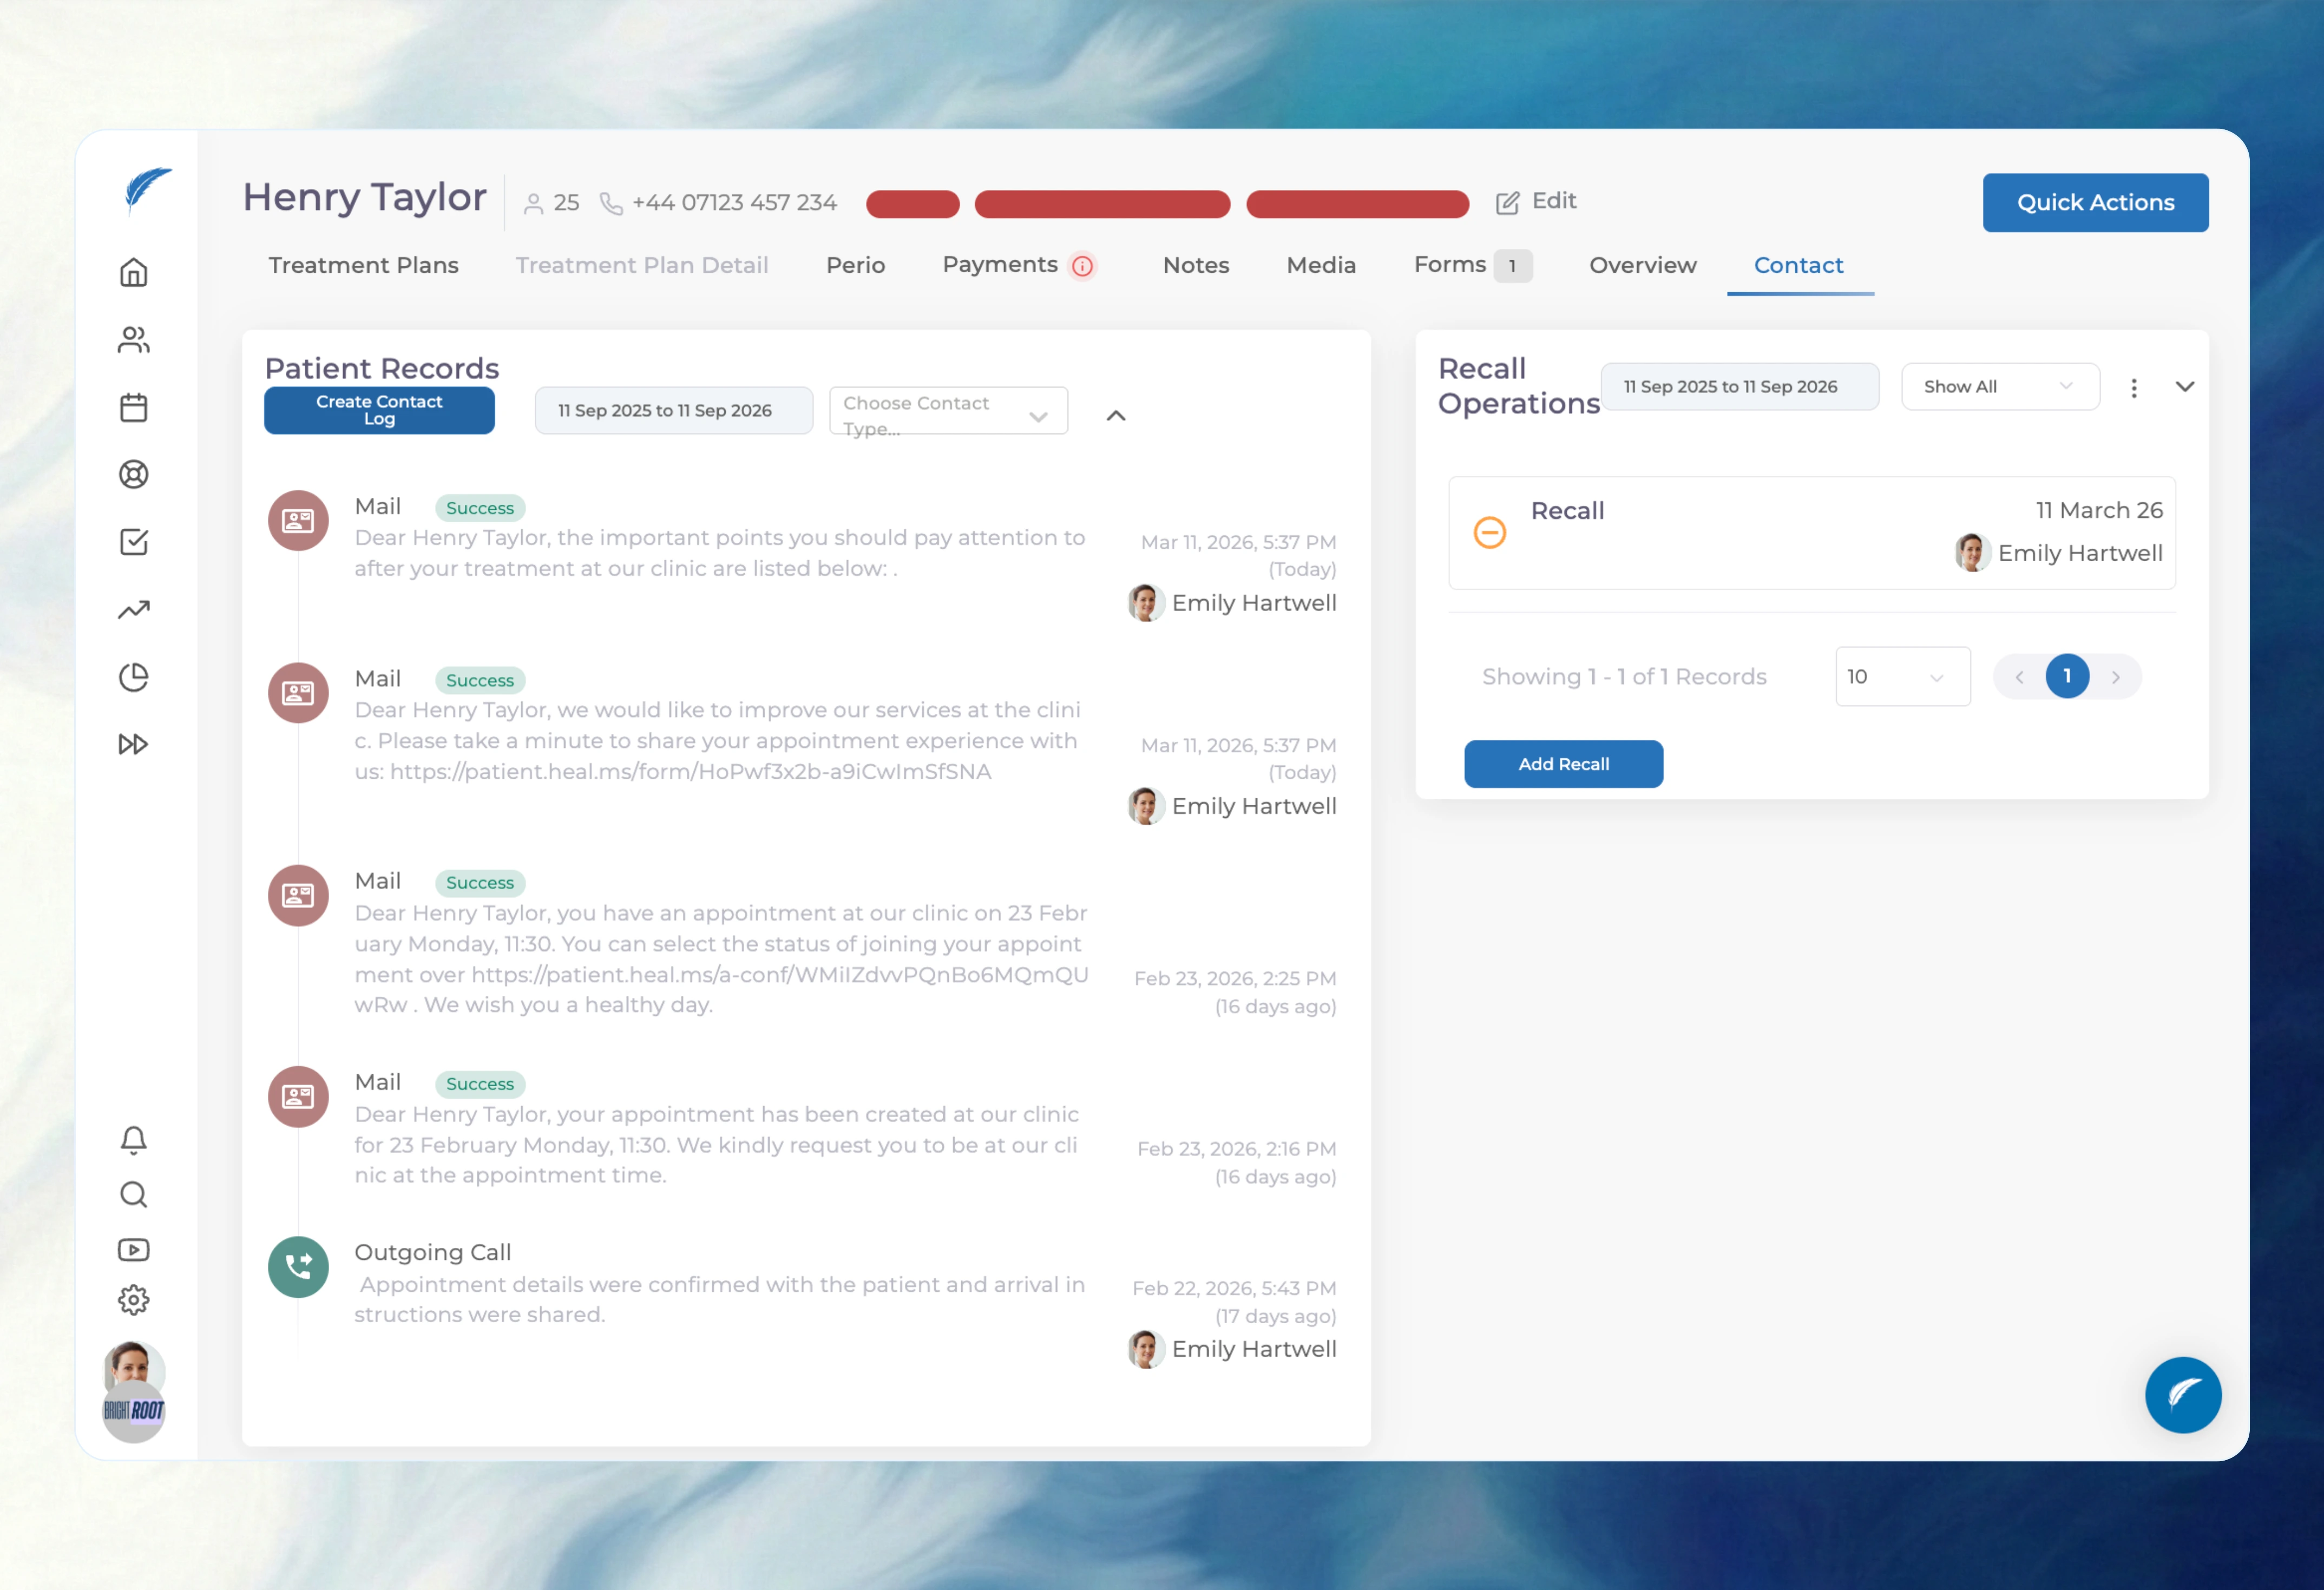Open the search icon in the sidebar
Screen dimensions: 2324x1590
click(x=133, y=1195)
